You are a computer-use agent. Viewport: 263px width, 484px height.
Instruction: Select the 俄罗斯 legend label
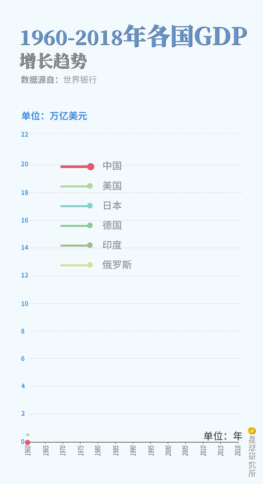tap(117, 265)
